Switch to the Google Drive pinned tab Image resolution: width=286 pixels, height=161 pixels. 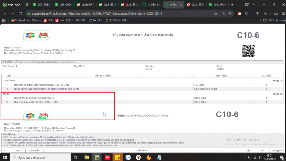pyautogui.click(x=27, y=5)
